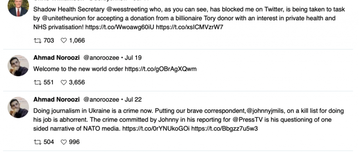Image resolution: width=359 pixels, height=153 pixels.
Task: Click Ahmad Noroozi avatar on Jul 19 tweet
Action: [18, 66]
